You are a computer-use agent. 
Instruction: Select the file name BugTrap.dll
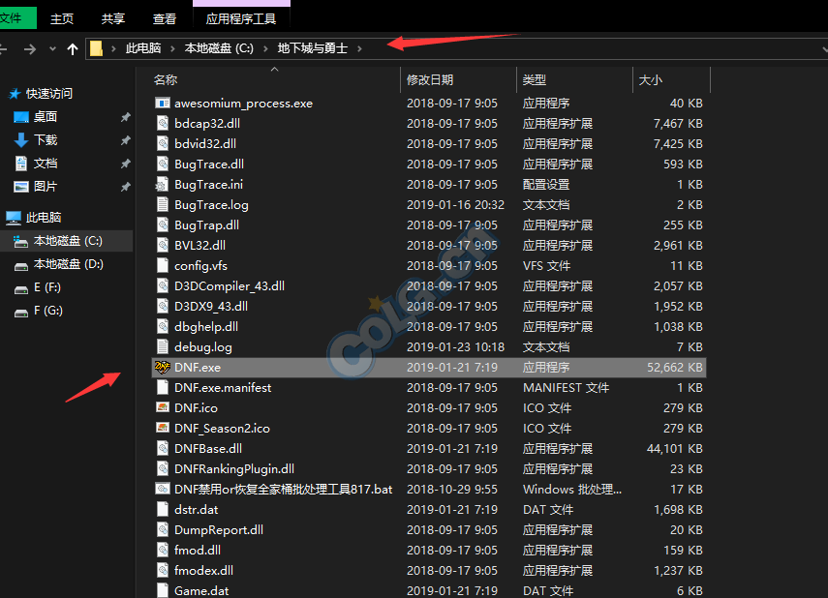click(x=207, y=224)
